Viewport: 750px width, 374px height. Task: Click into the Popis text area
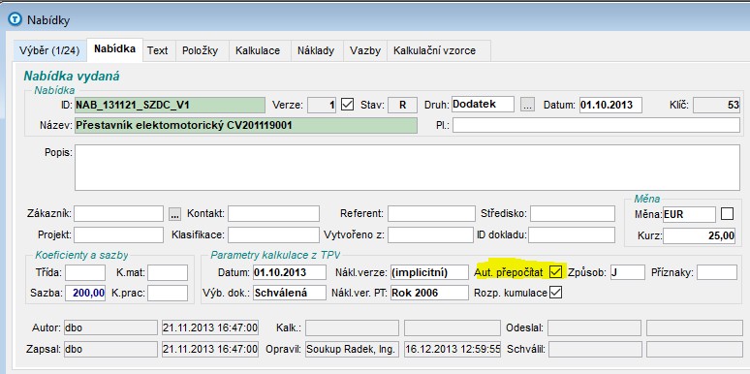tap(407, 168)
